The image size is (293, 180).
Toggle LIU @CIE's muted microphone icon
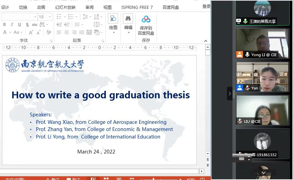tap(240, 121)
